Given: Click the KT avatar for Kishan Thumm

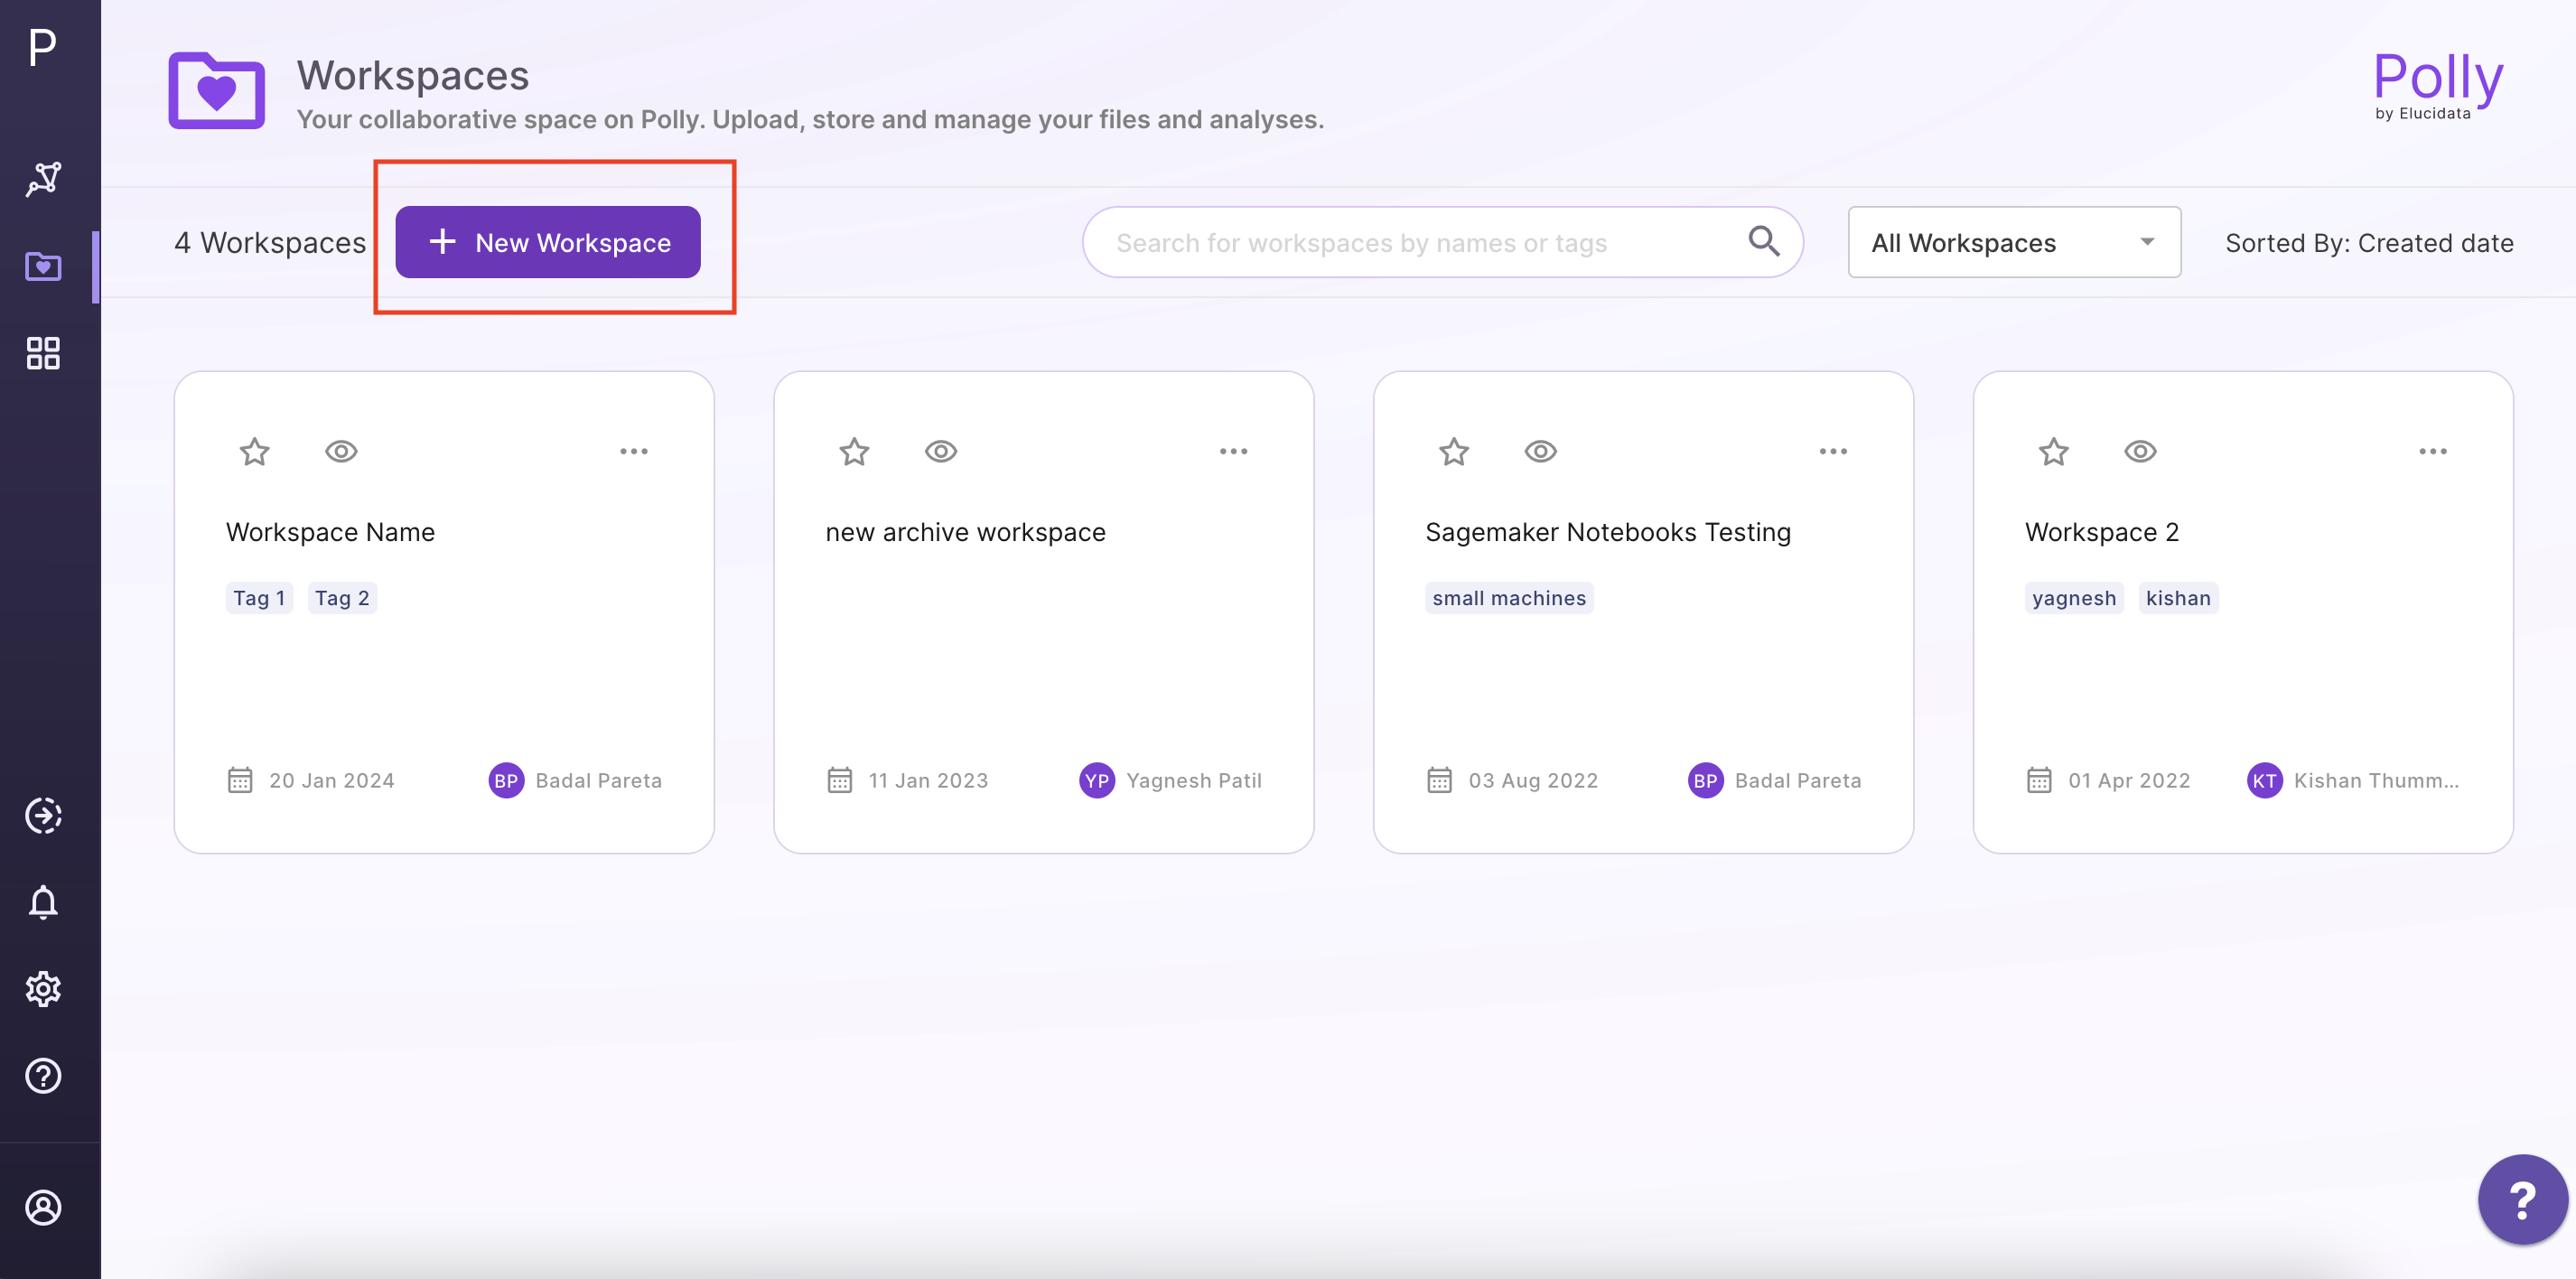Looking at the screenshot, I should click(2264, 781).
